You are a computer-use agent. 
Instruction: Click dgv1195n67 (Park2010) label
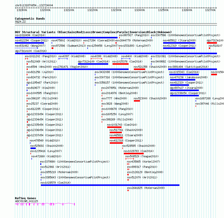tap(42, 83)
